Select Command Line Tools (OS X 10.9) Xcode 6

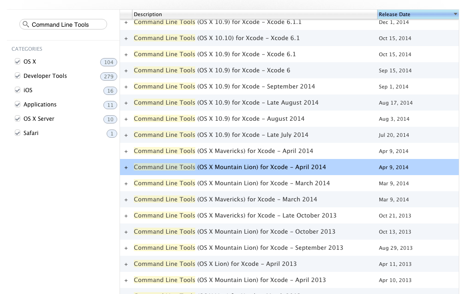click(x=212, y=71)
